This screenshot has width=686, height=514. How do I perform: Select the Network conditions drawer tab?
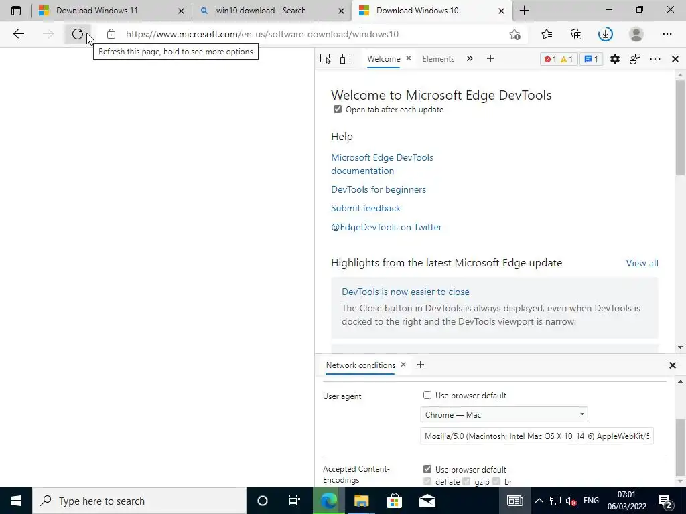(360, 365)
